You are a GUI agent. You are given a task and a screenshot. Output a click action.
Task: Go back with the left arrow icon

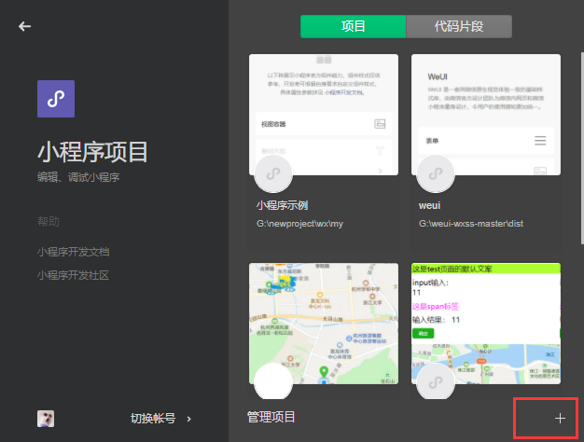pos(24,26)
